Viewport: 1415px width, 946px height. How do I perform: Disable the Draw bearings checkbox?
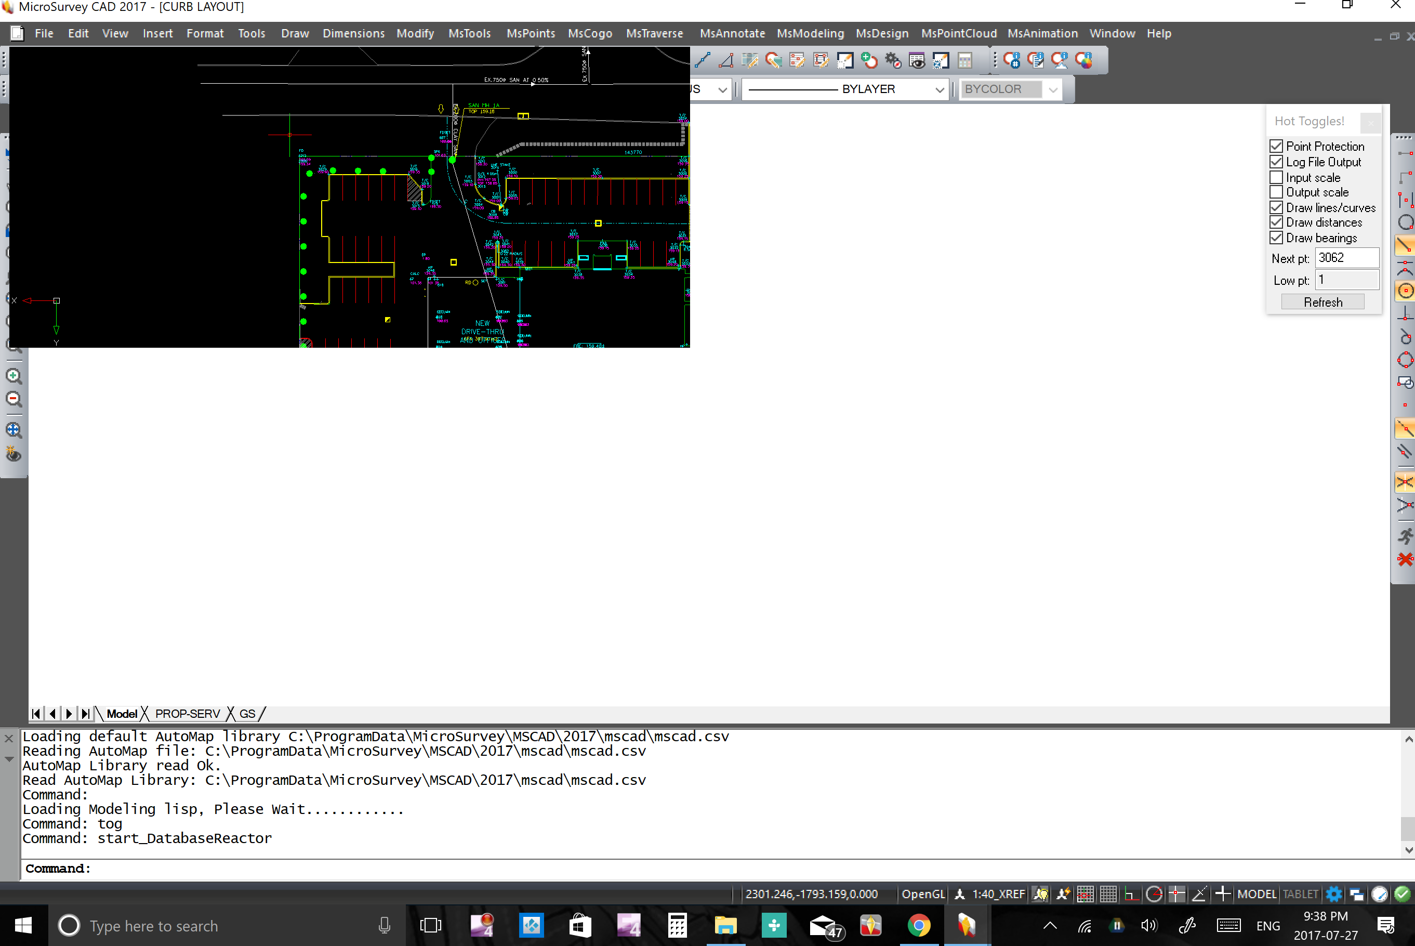click(x=1276, y=238)
